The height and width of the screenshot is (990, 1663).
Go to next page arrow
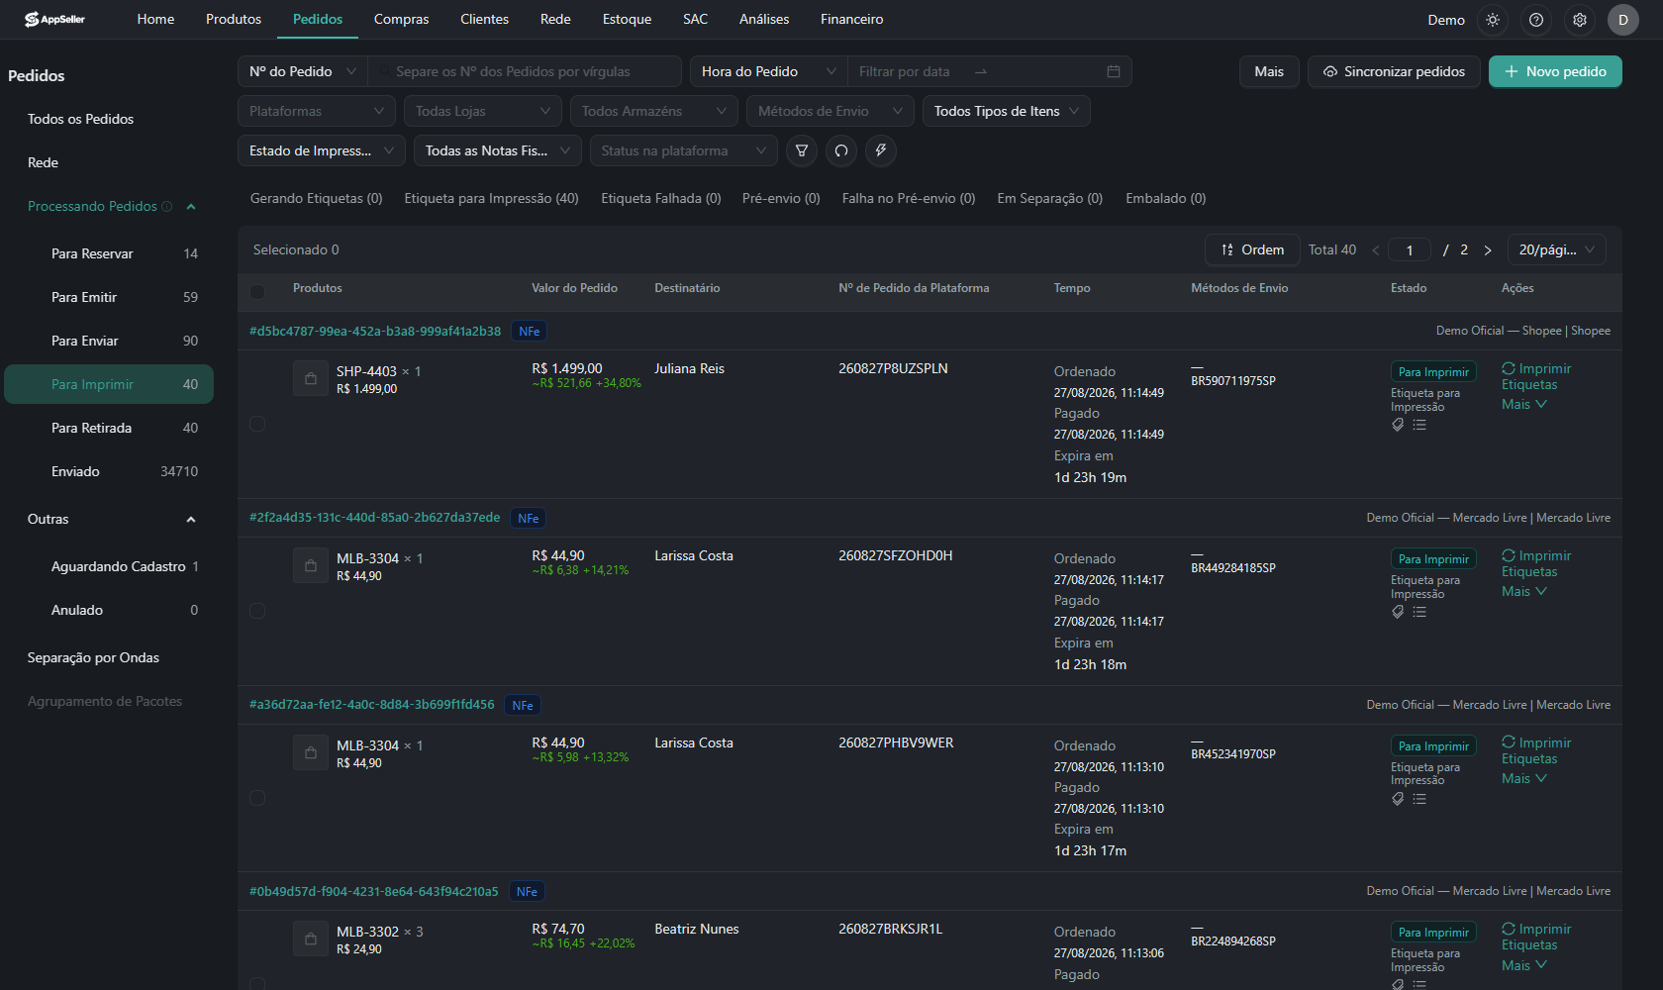pyautogui.click(x=1488, y=250)
